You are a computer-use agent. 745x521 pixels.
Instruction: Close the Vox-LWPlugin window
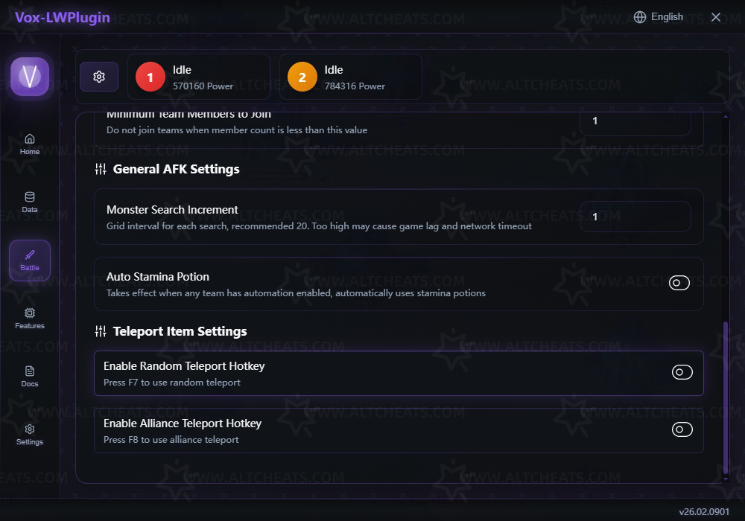pos(716,17)
